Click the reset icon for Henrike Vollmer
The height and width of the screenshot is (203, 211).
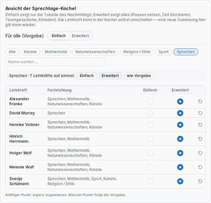pos(200,125)
